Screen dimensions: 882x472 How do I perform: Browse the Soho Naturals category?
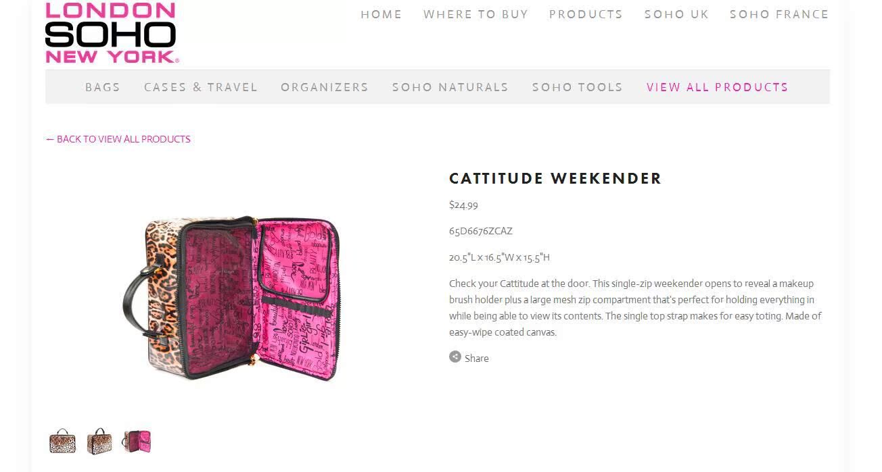tap(450, 87)
